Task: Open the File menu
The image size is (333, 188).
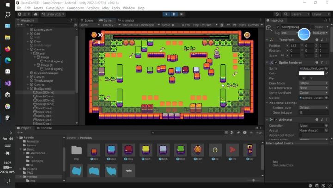Action: 19,8
